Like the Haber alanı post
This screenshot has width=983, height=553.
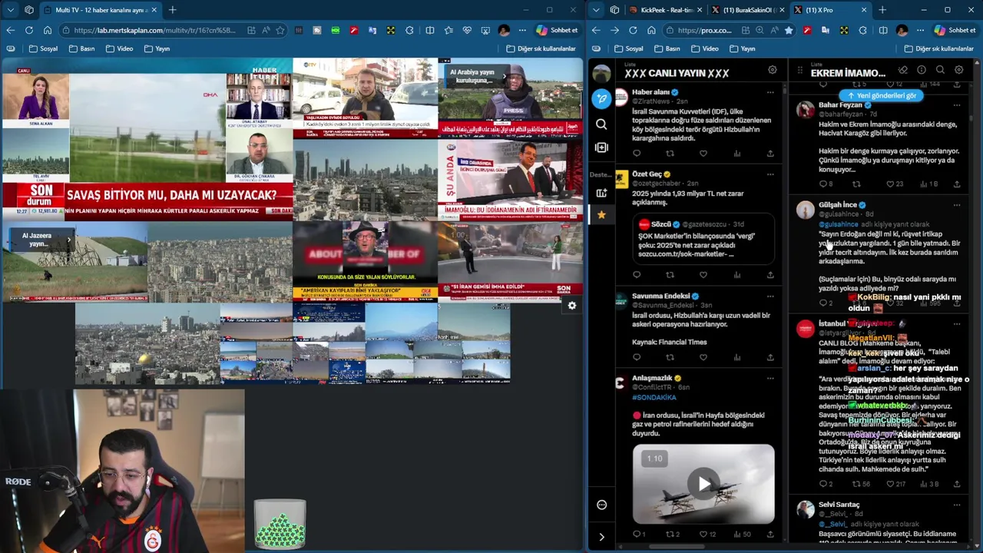pyautogui.click(x=703, y=154)
